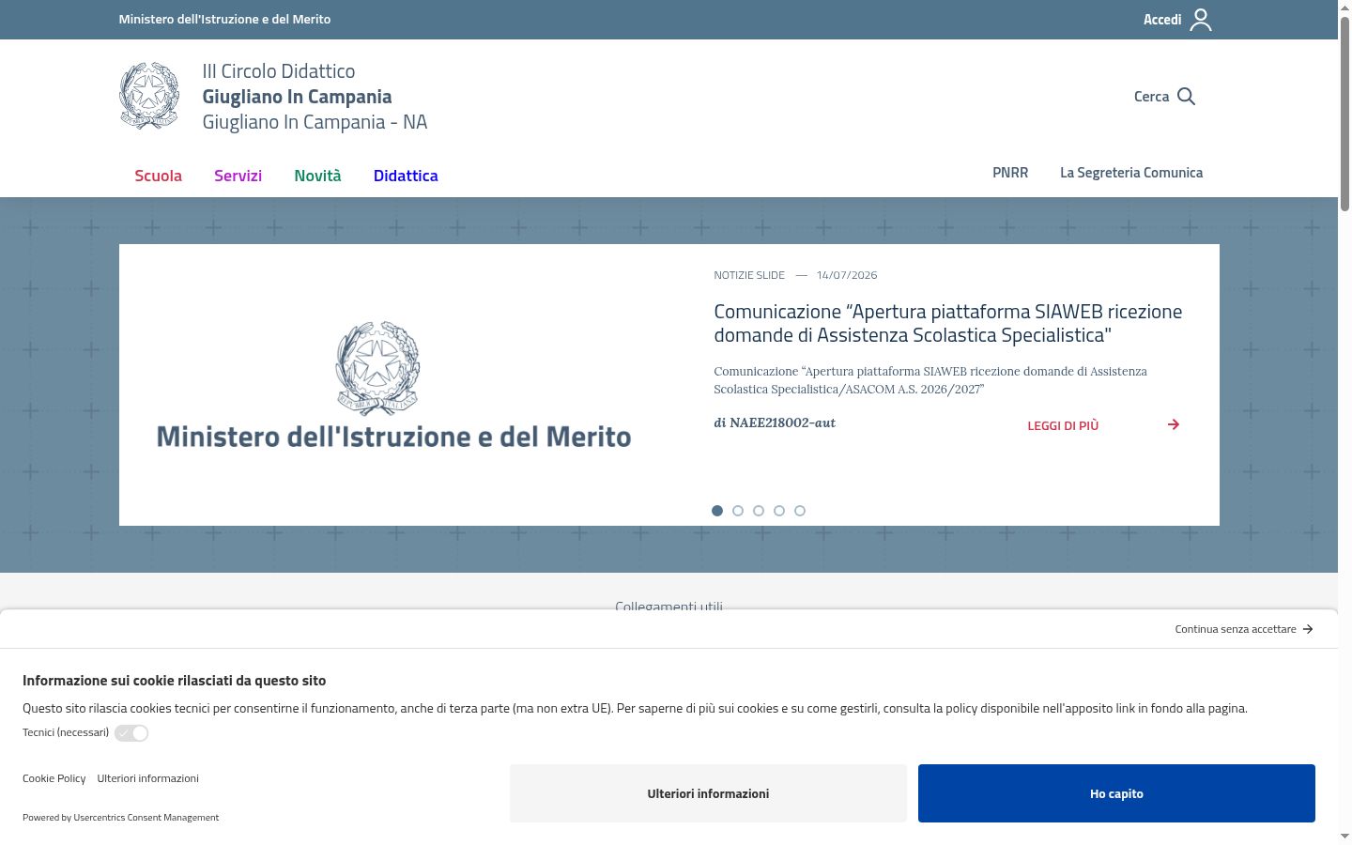Open the Didattica menu
The image size is (1352, 845).
(406, 176)
